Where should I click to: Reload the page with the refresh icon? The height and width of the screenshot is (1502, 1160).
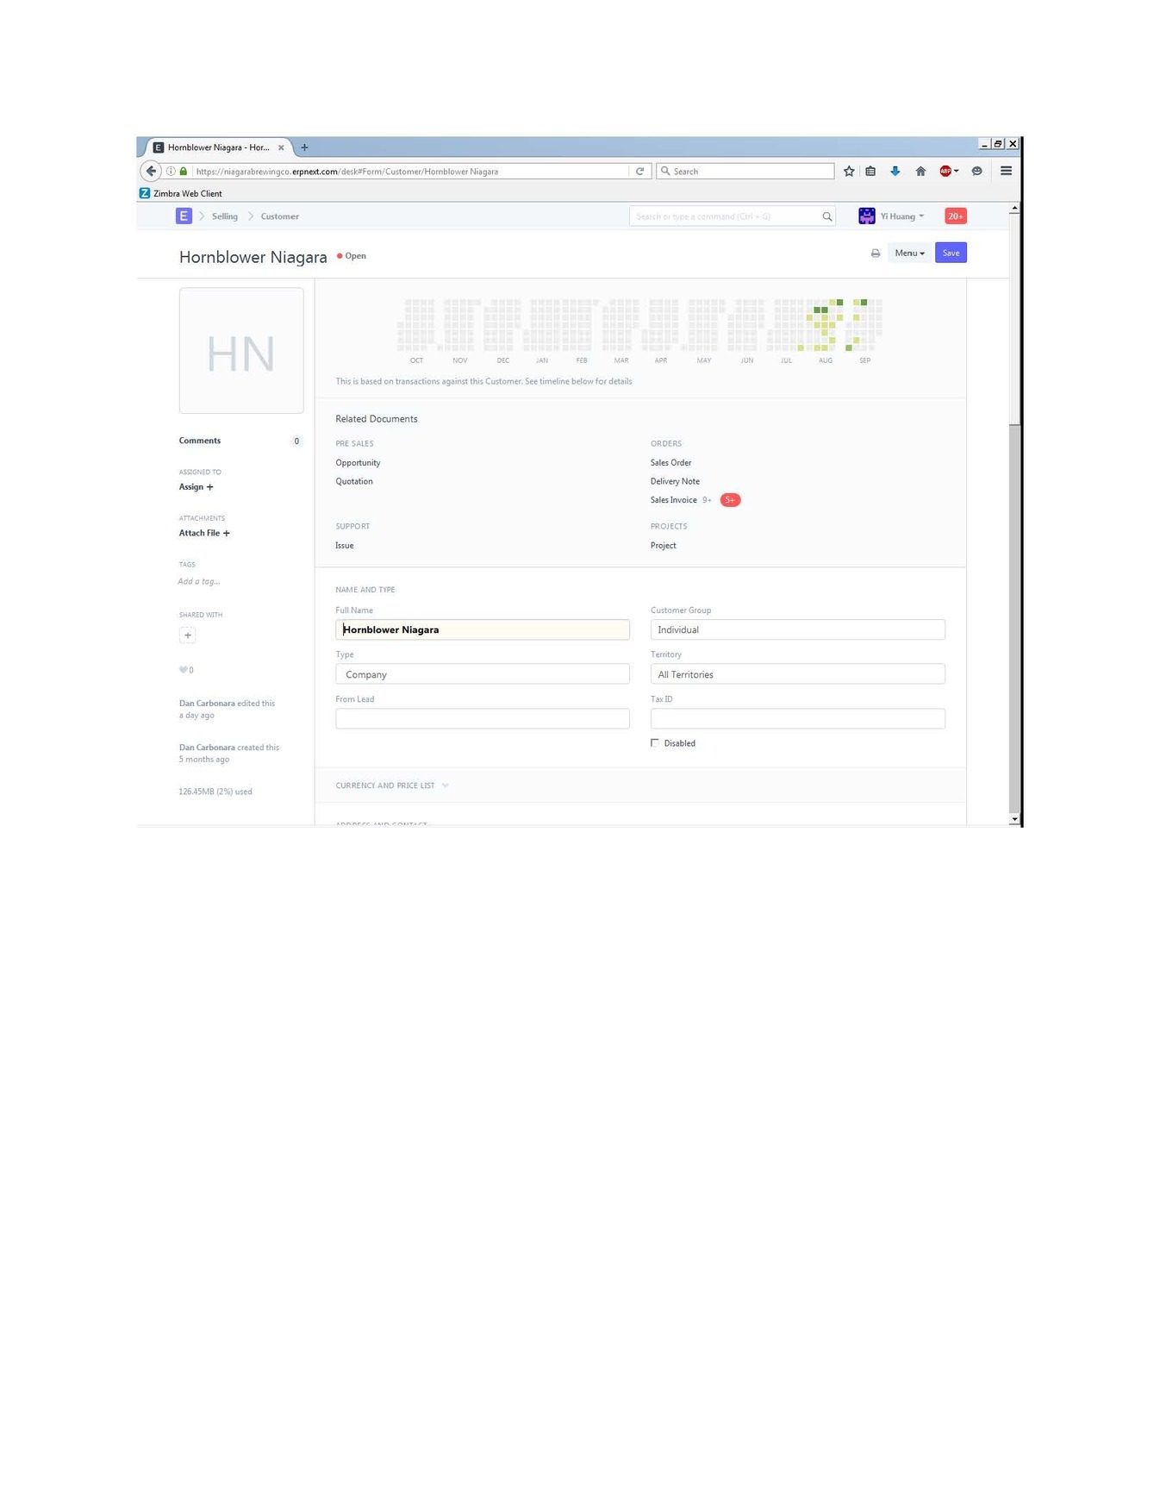tap(639, 171)
